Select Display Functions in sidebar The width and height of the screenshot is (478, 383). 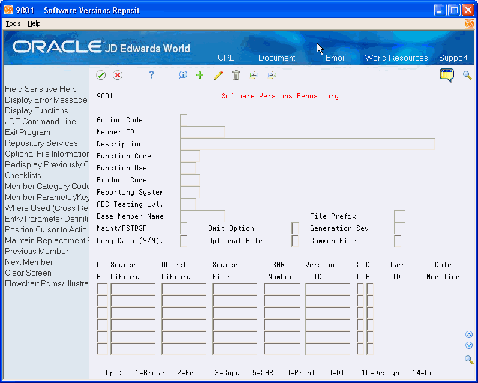tap(36, 110)
